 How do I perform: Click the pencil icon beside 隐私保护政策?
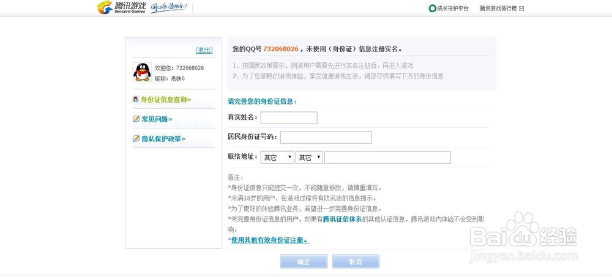pos(136,138)
